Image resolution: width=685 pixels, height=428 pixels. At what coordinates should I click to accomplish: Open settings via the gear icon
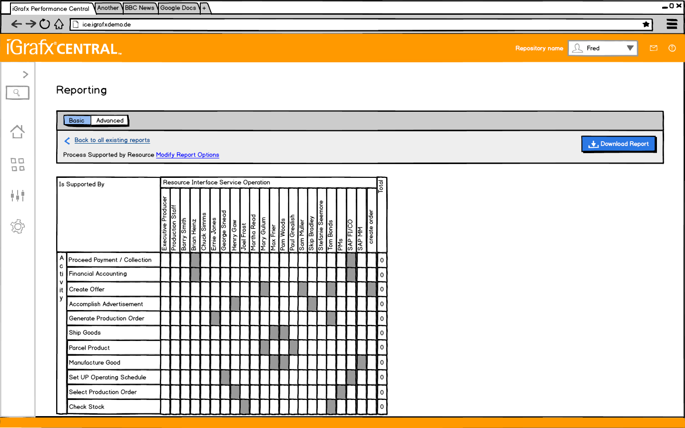[17, 226]
